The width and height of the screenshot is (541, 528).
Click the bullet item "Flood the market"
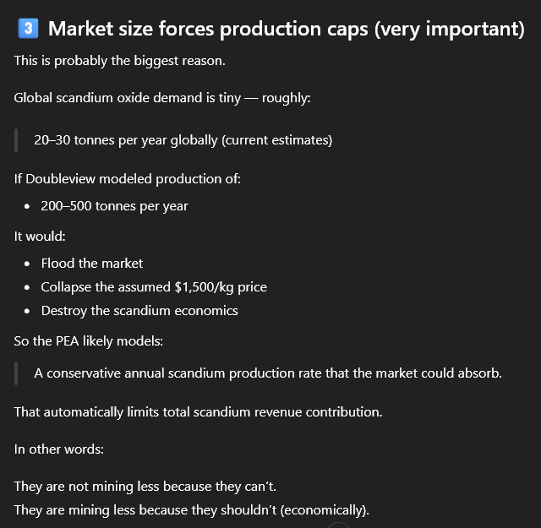point(91,263)
